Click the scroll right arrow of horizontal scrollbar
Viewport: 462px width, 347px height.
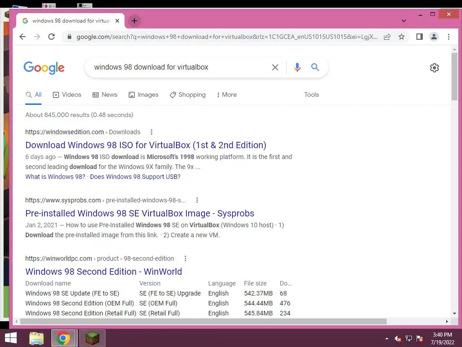click(x=447, y=321)
